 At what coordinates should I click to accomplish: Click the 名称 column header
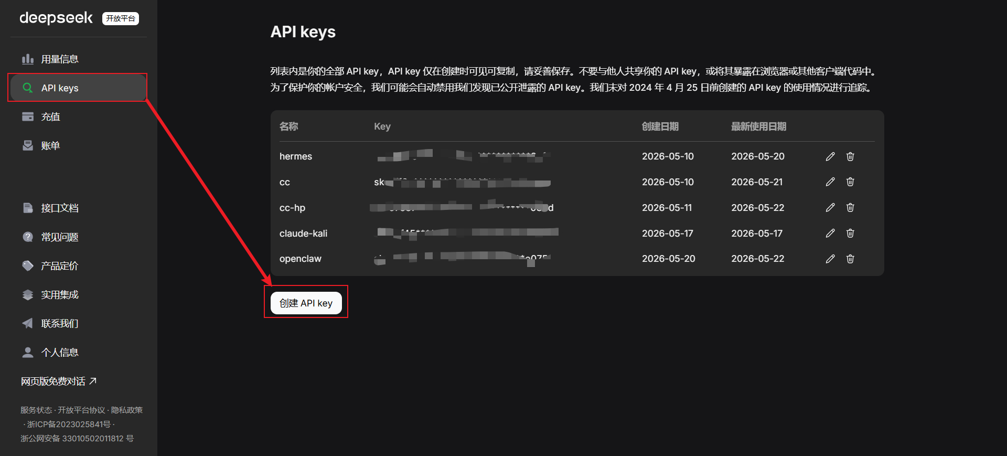(289, 126)
